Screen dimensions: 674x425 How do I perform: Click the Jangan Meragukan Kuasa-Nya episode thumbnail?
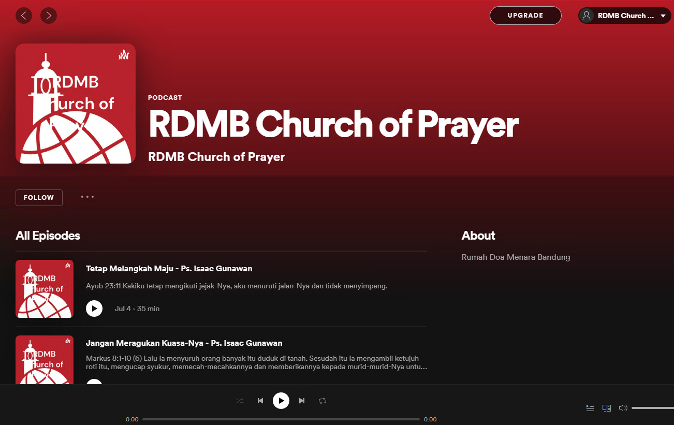(45, 360)
